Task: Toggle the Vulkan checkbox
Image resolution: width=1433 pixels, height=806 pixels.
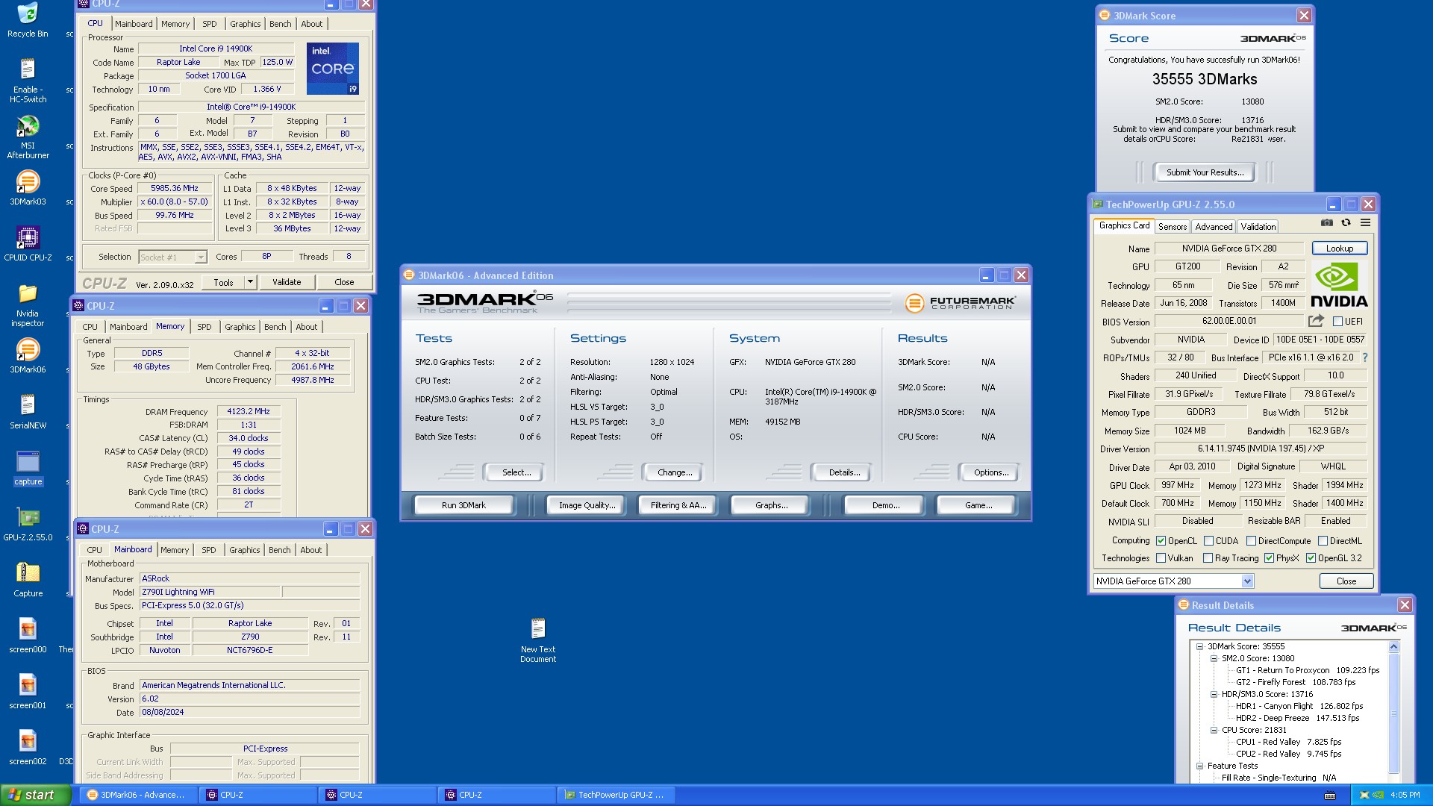Action: click(x=1161, y=558)
